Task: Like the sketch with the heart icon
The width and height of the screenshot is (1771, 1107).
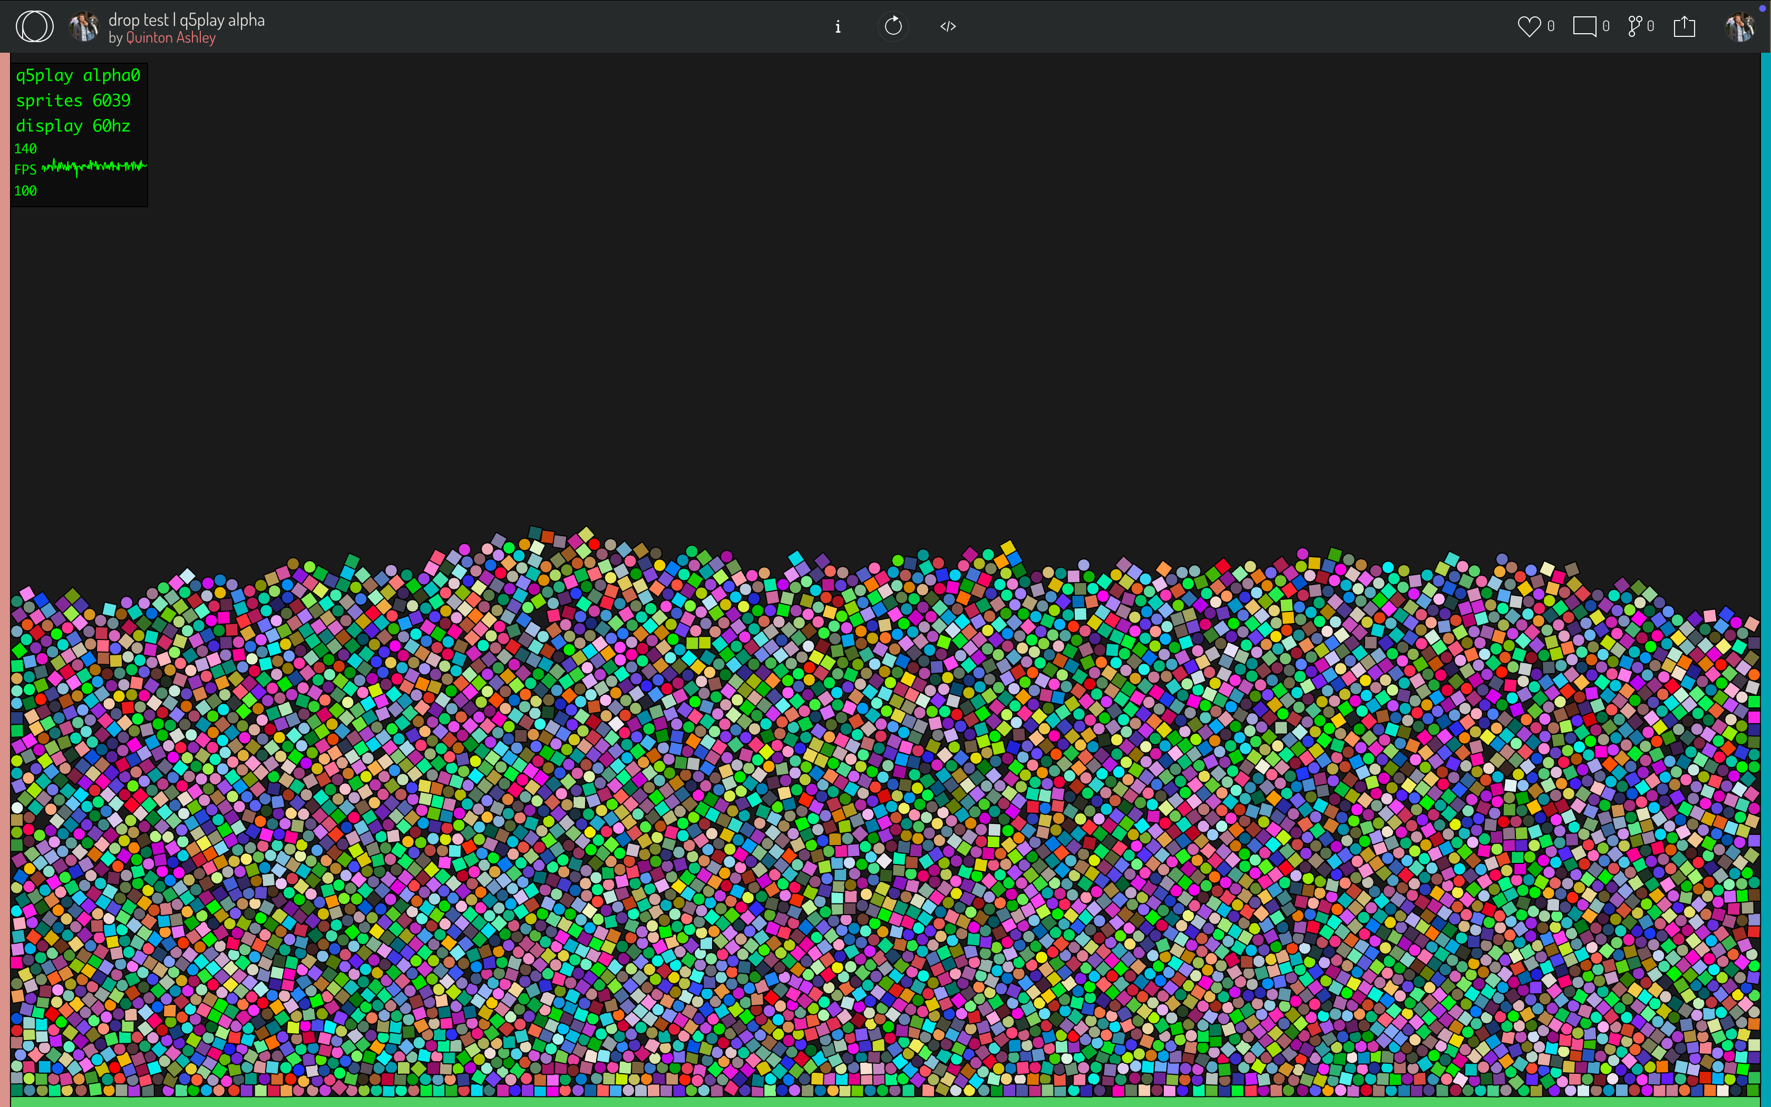Action: click(1529, 26)
